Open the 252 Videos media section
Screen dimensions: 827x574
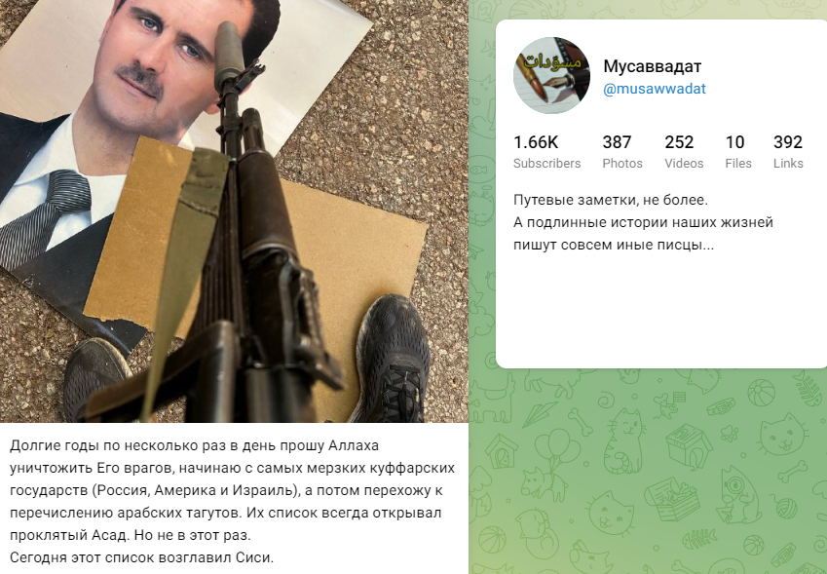[684, 152]
